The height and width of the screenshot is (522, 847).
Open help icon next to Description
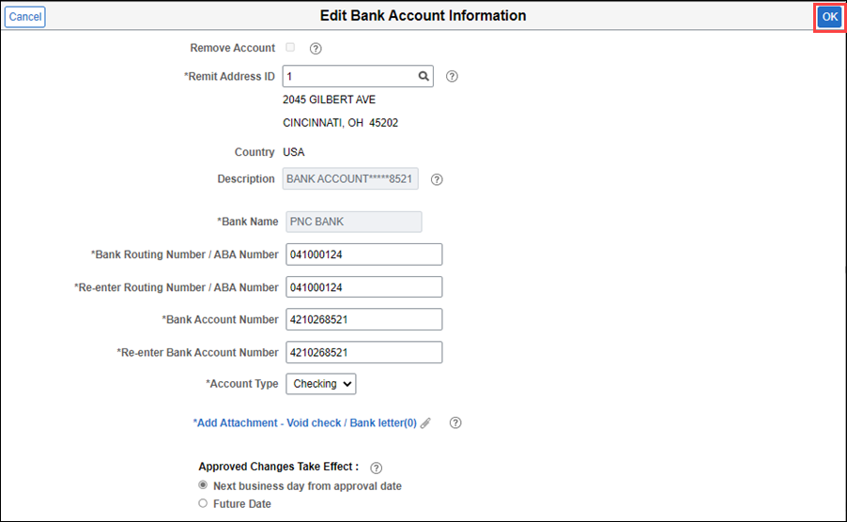click(x=437, y=179)
